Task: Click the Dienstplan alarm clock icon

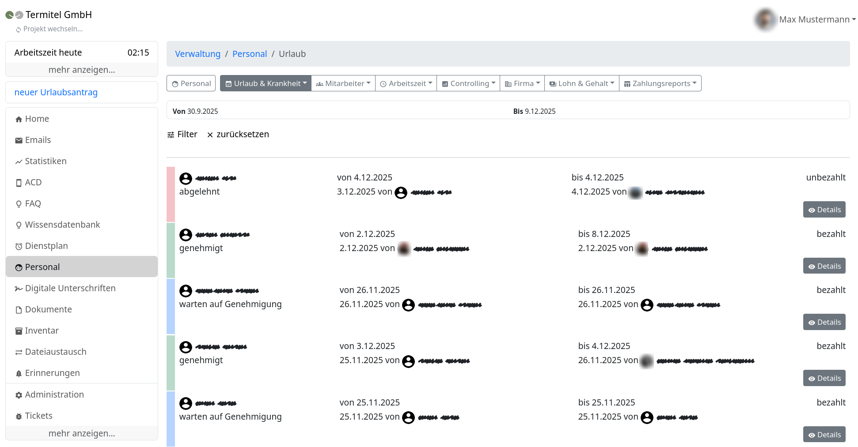Action: (19, 247)
